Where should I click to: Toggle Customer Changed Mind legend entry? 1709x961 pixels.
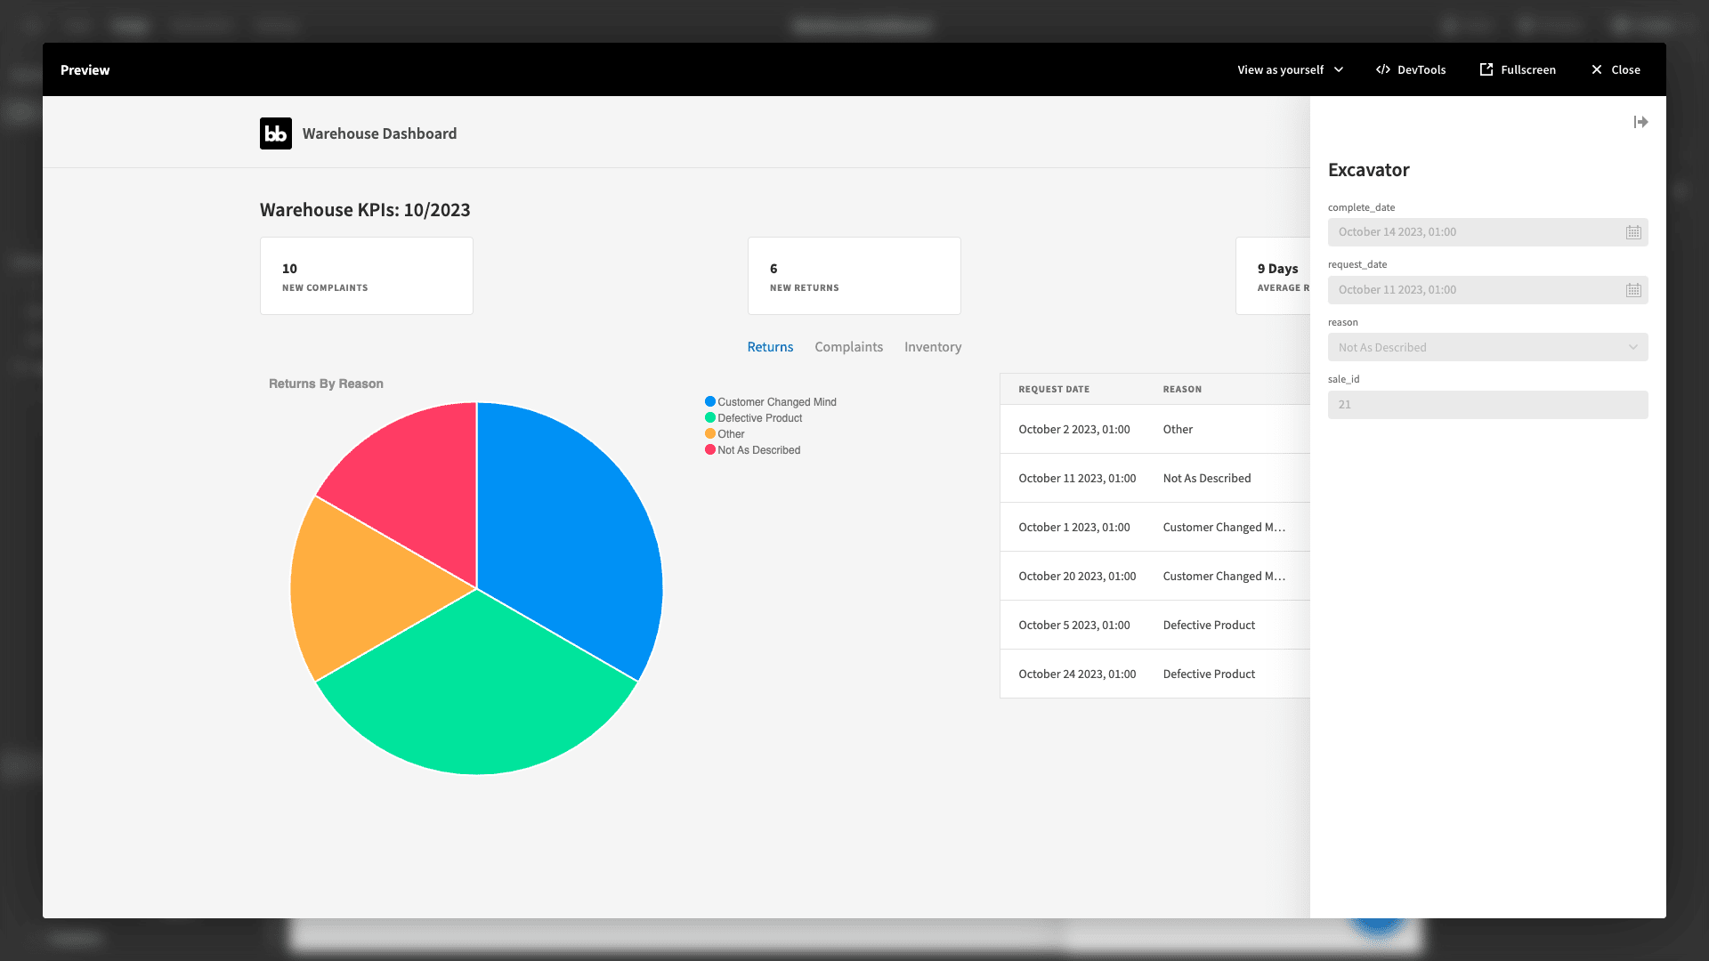[771, 402]
